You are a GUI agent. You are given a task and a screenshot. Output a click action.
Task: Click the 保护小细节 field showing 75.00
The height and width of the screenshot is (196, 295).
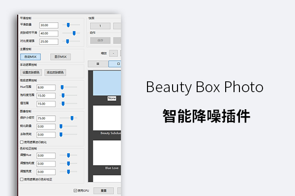click(x=46, y=119)
